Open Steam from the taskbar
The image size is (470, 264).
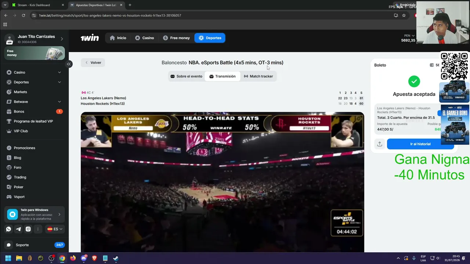click(x=116, y=258)
